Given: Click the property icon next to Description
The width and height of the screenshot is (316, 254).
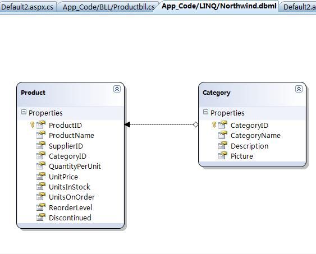Looking at the screenshot, I should (223, 145).
